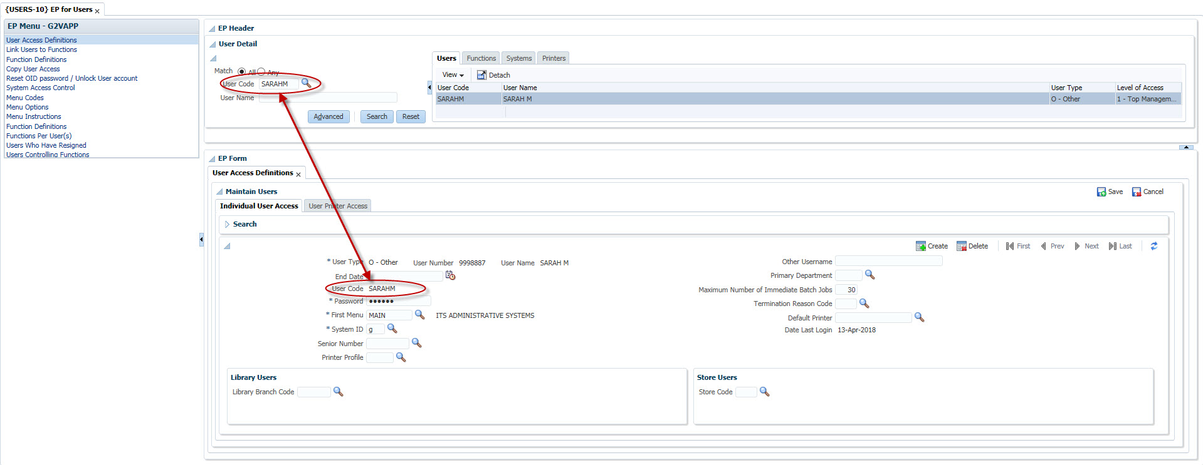Image resolution: width=1203 pixels, height=465 pixels.
Task: Click the Delete record button
Action: 972,246
